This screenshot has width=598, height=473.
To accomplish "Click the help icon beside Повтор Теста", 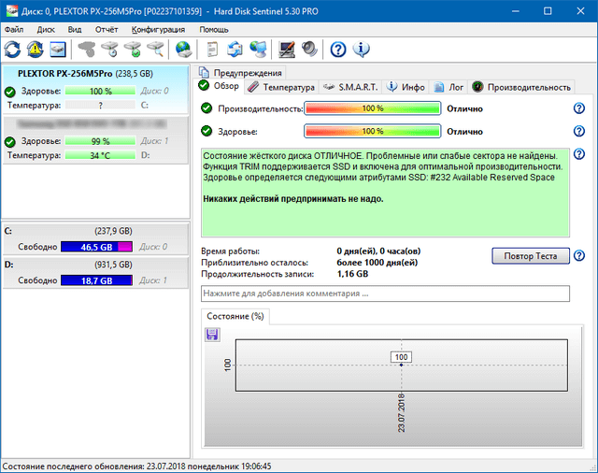I will point(579,256).
